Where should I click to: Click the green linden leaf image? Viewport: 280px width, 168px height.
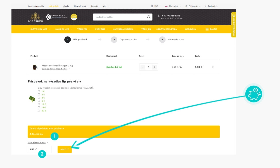(32, 99)
